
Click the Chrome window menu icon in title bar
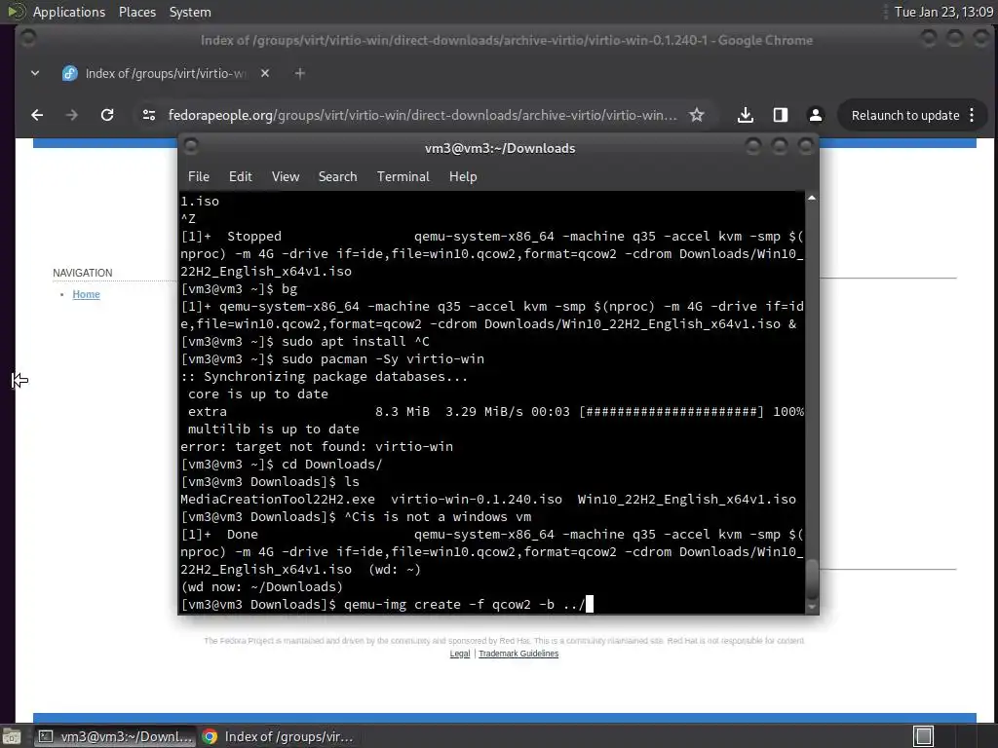point(28,39)
